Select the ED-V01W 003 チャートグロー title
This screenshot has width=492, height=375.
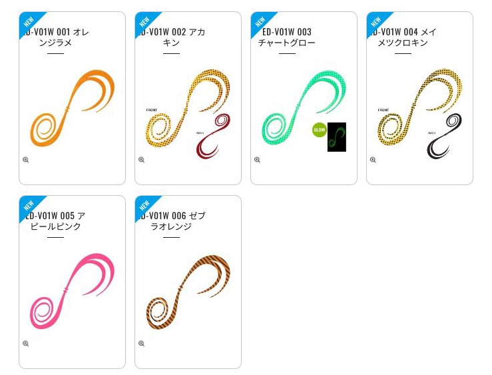point(287,37)
